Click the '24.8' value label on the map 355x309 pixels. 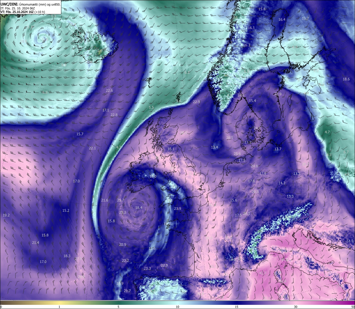pyautogui.click(x=254, y=166)
